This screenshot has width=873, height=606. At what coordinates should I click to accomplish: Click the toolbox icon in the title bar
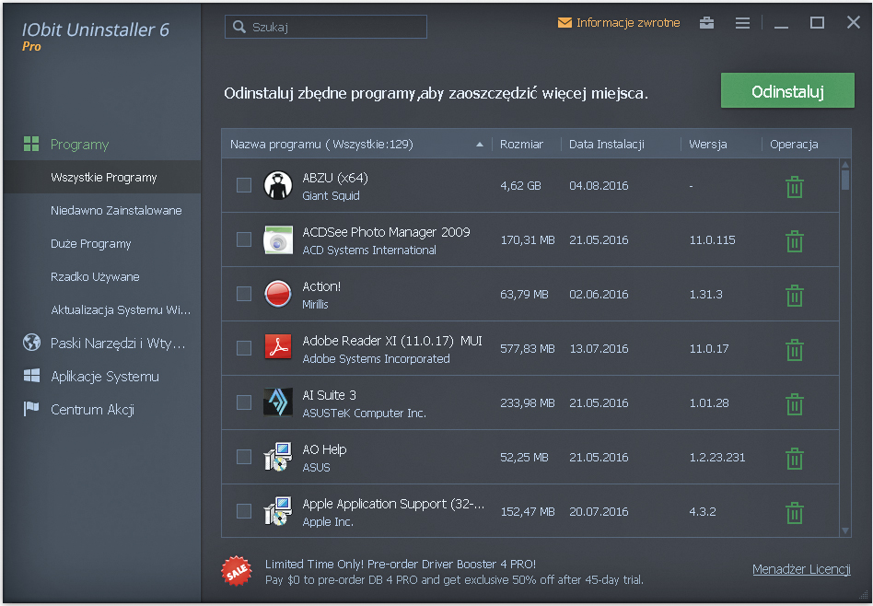(x=706, y=22)
